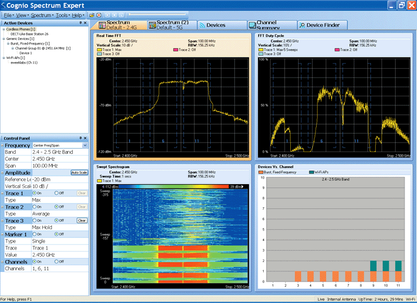
Task: Click the third greyed-out playback icon
Action: tap(121, 15)
